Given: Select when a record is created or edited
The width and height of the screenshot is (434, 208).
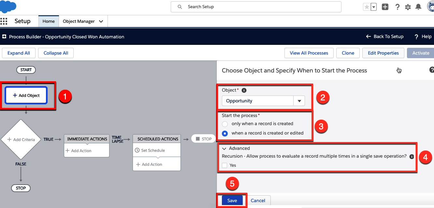Looking at the screenshot, I should coord(225,133).
